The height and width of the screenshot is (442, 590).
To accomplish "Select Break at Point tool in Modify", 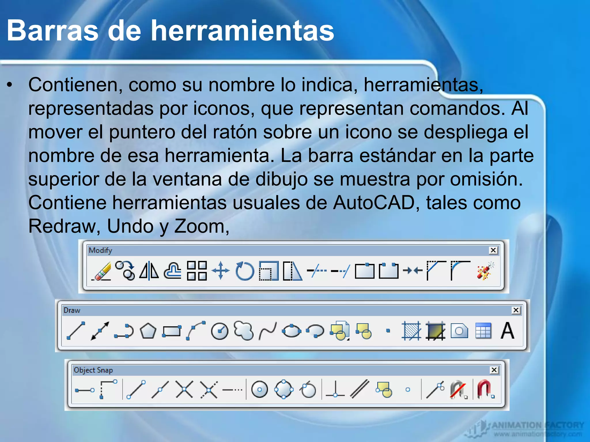I will [364, 271].
